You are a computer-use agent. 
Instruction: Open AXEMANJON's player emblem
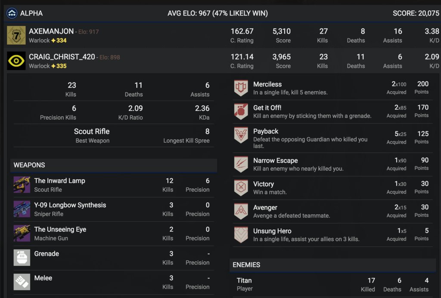pyautogui.click(x=16, y=35)
